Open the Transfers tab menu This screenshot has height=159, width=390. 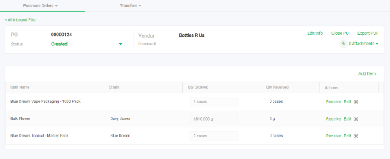pos(130,6)
